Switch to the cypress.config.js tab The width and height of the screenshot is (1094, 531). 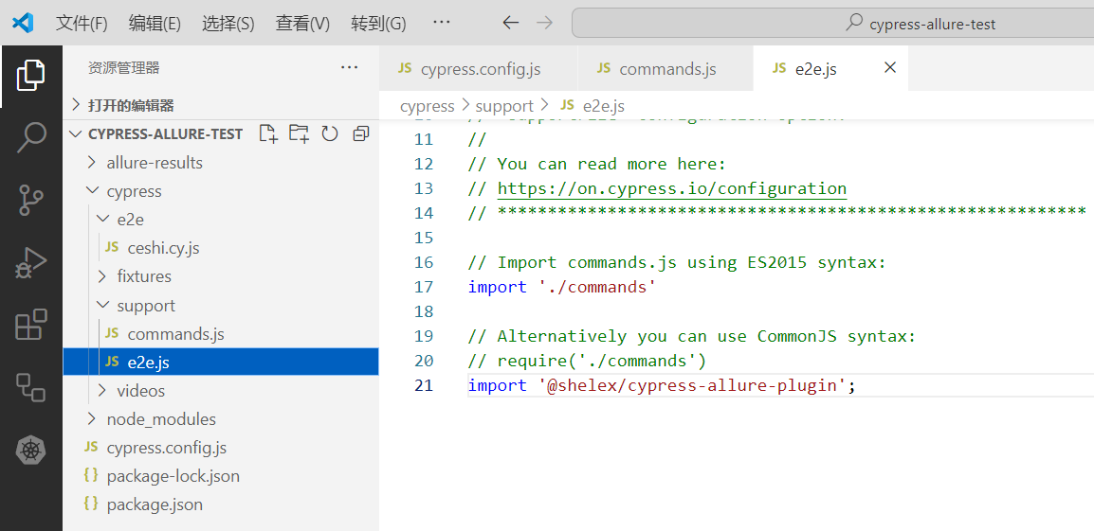point(480,69)
